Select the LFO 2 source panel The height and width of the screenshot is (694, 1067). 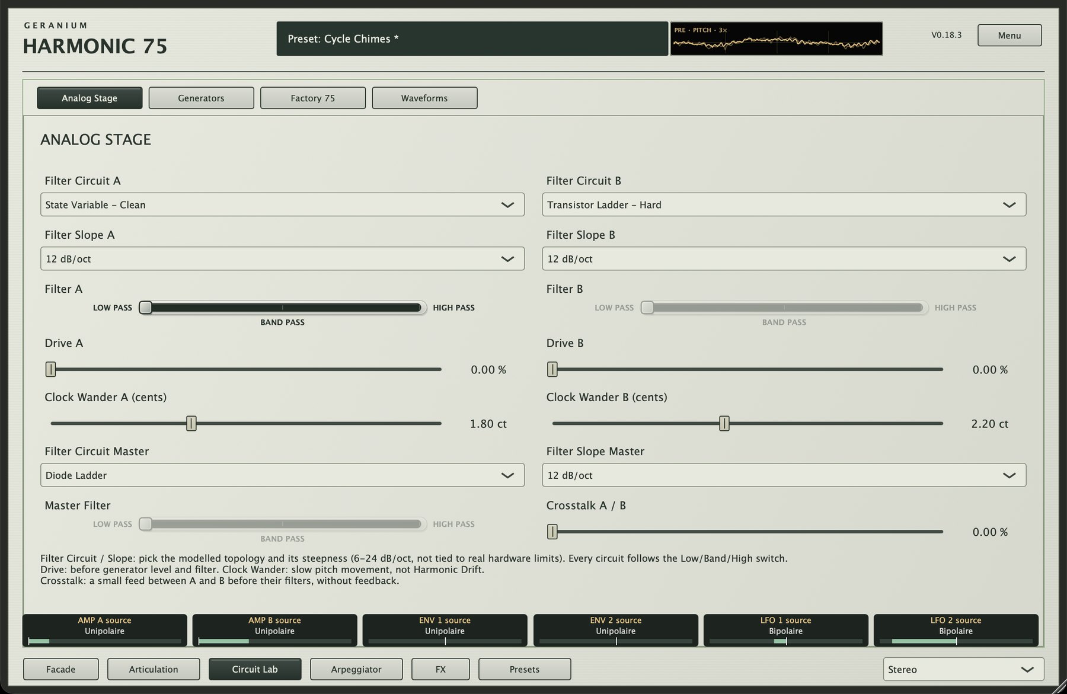tap(956, 630)
